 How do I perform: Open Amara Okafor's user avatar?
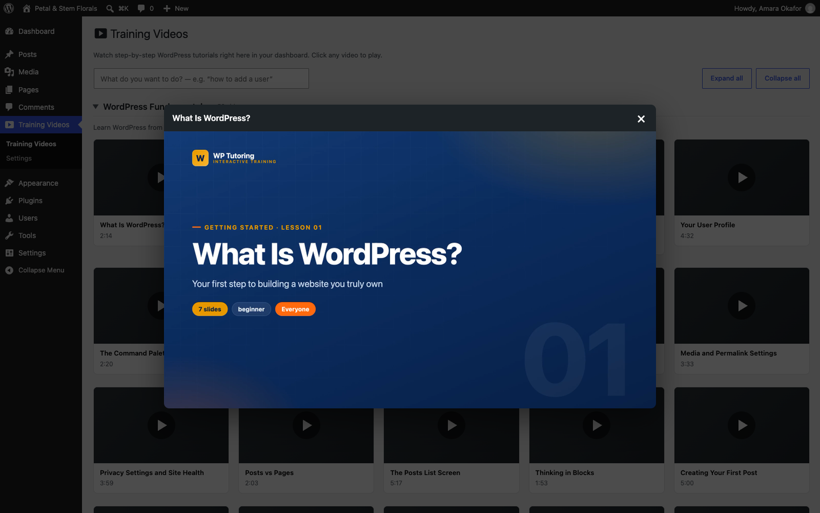pyautogui.click(x=810, y=9)
